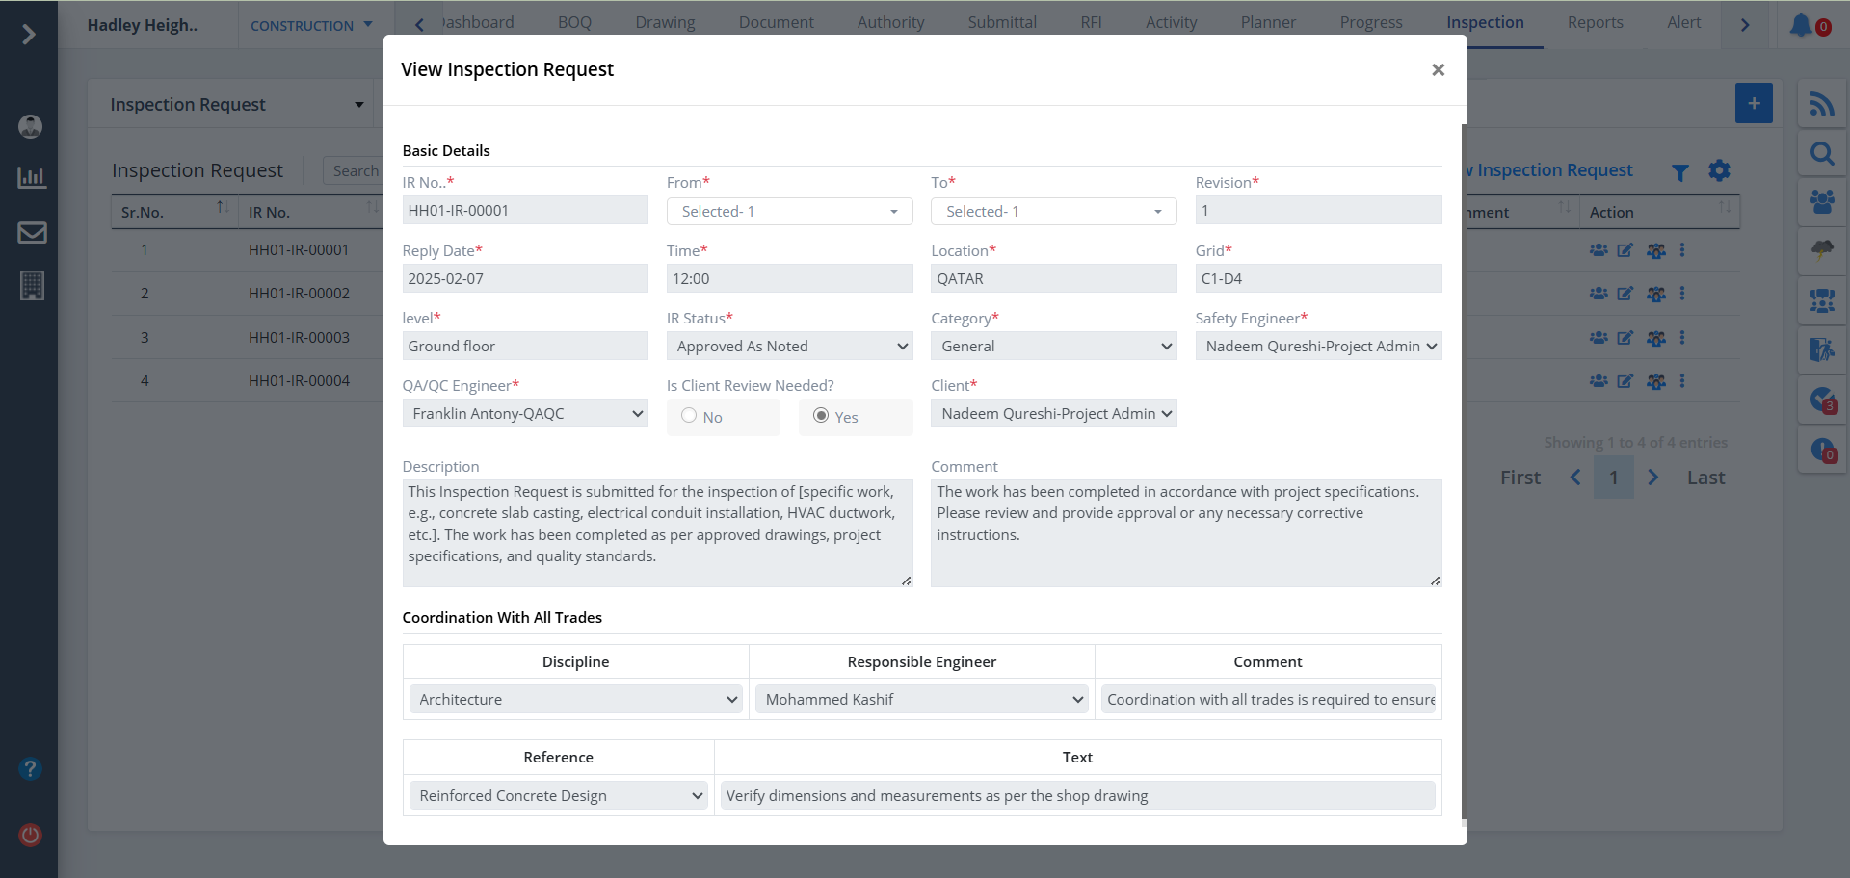Viewport: 1850px width, 878px height.
Task: Click the blue plus add button
Action: point(1754,103)
